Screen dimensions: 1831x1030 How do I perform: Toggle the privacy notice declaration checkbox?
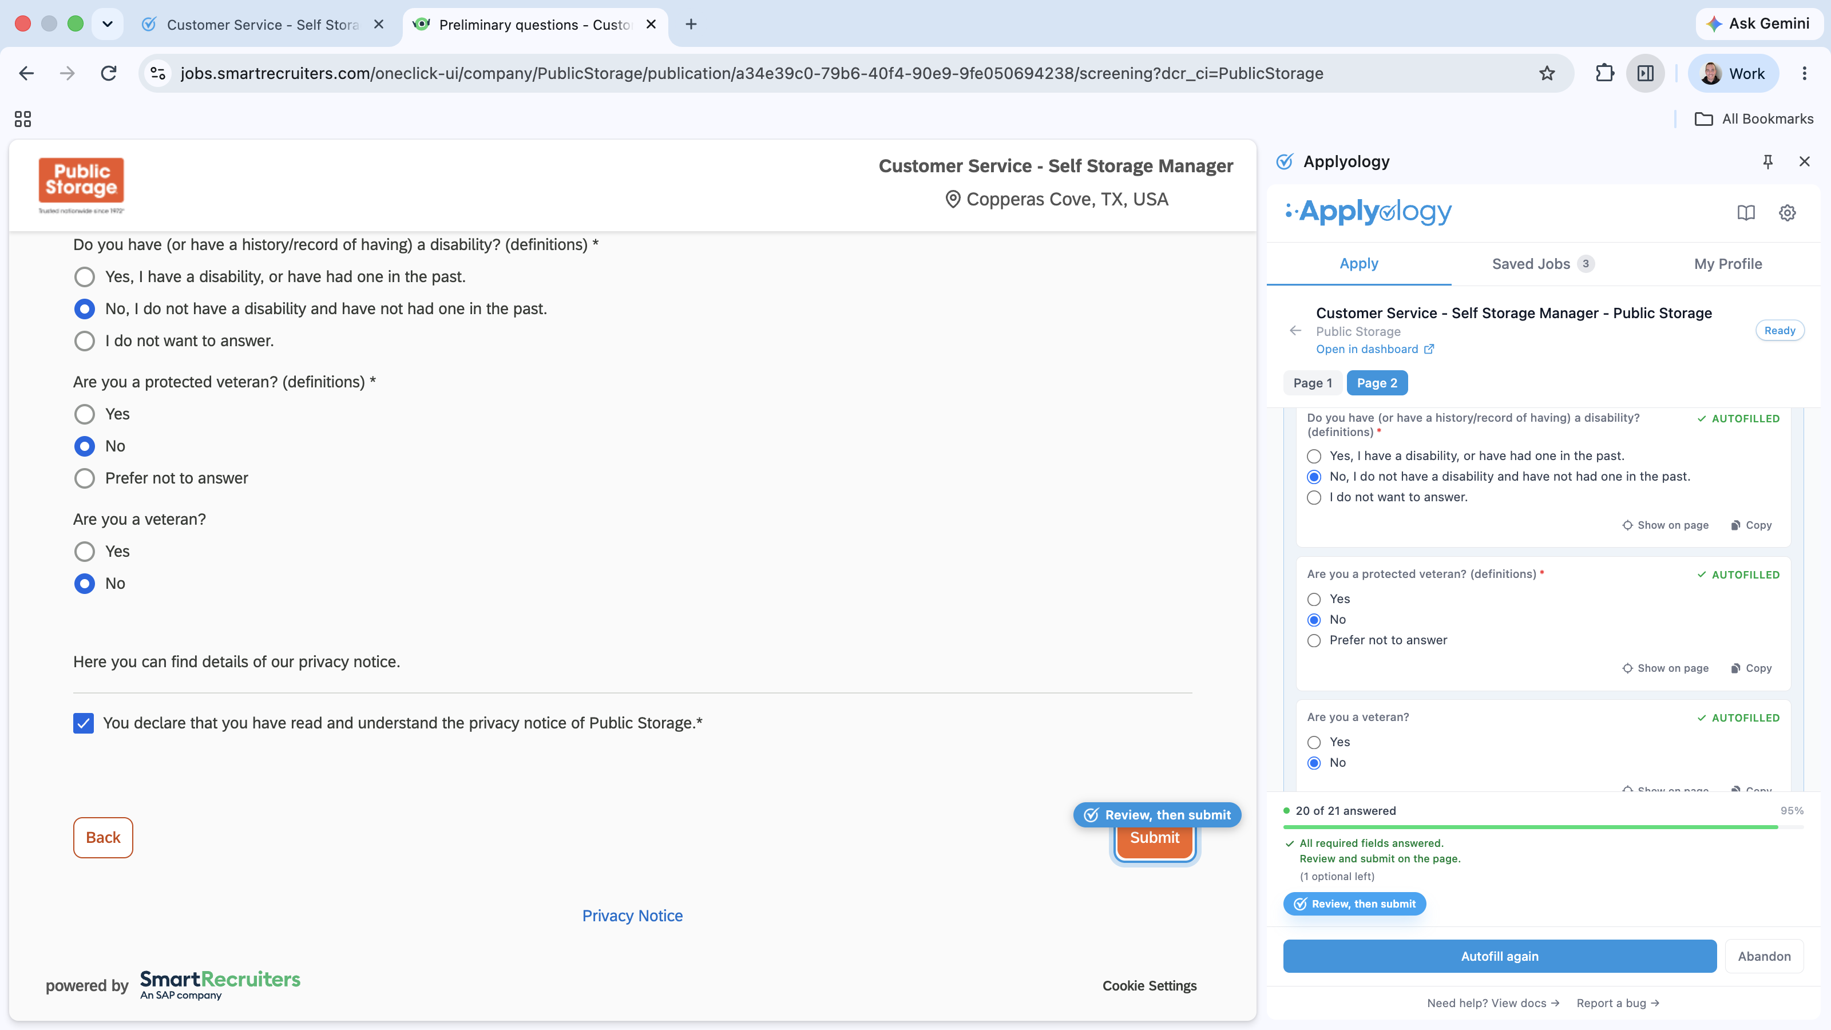click(x=83, y=723)
